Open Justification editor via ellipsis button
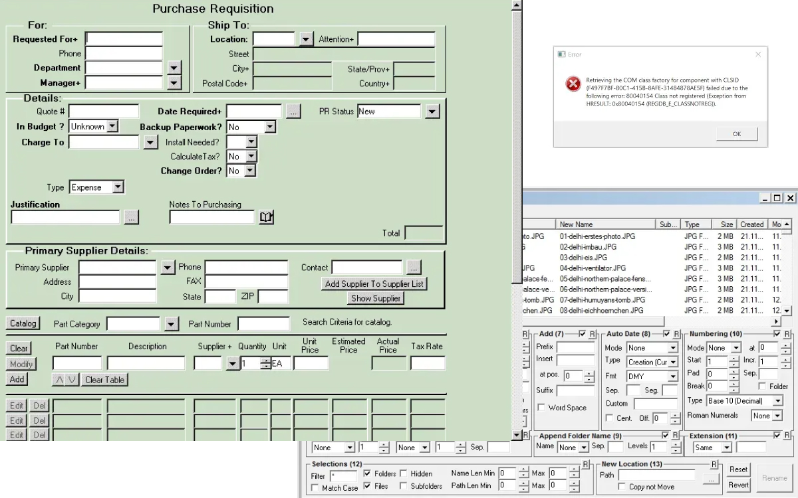Viewport: 798px width, 498px height. pyautogui.click(x=131, y=217)
